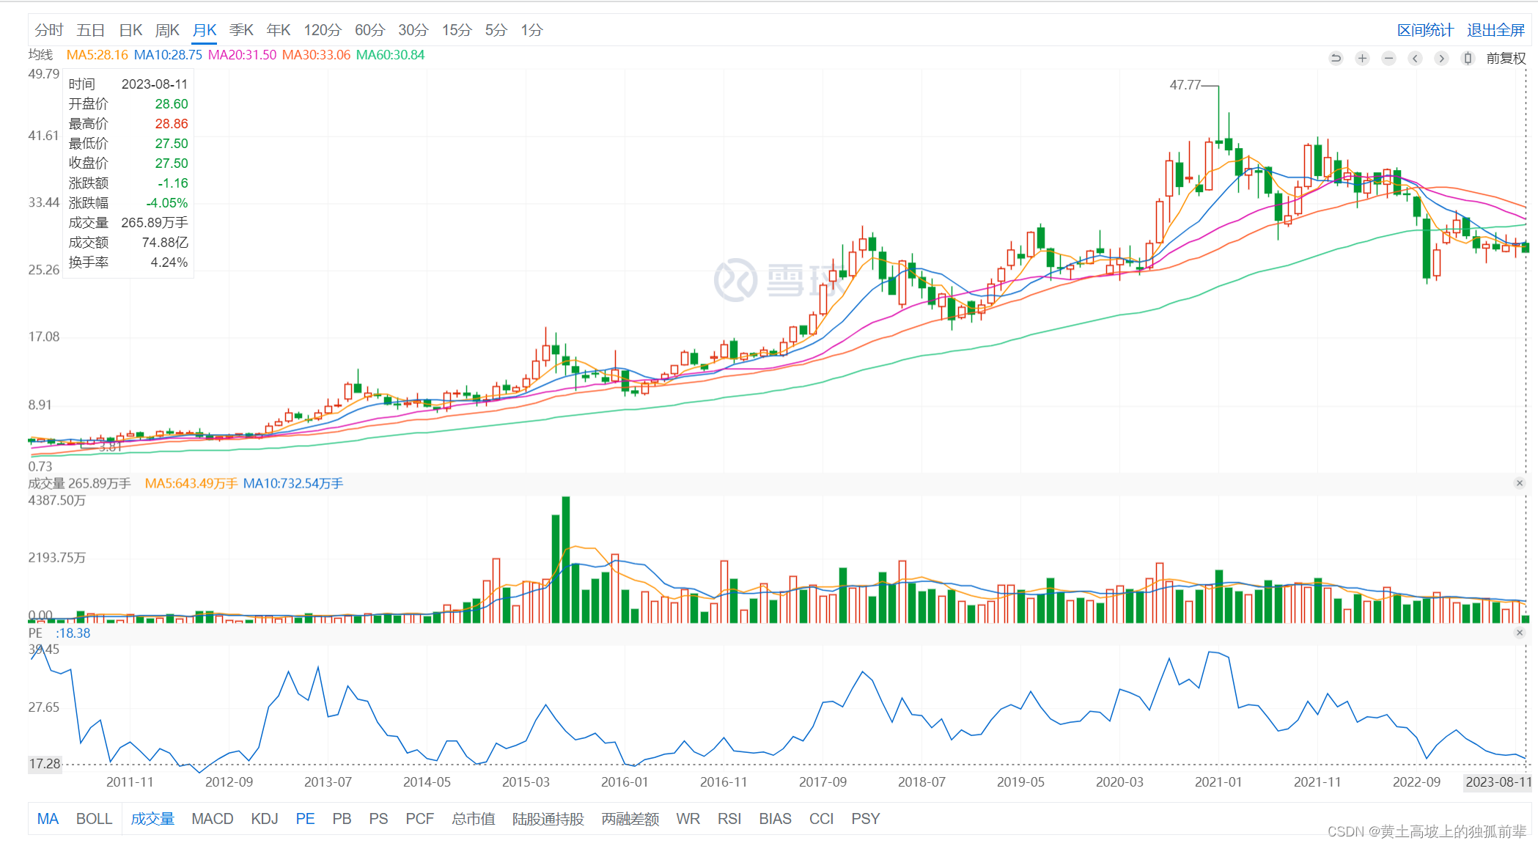This screenshot has width=1538, height=846.
Task: Select the 60分 timeframe tab
Action: click(x=369, y=30)
